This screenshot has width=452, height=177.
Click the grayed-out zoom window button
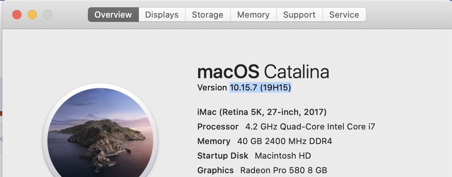47,15
